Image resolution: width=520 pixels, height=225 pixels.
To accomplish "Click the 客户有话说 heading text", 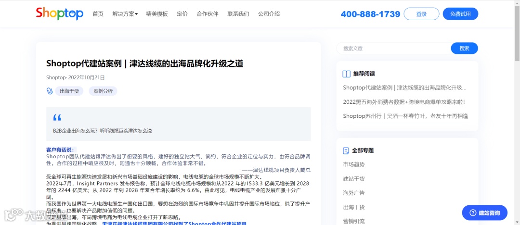I will click(x=61, y=150).
